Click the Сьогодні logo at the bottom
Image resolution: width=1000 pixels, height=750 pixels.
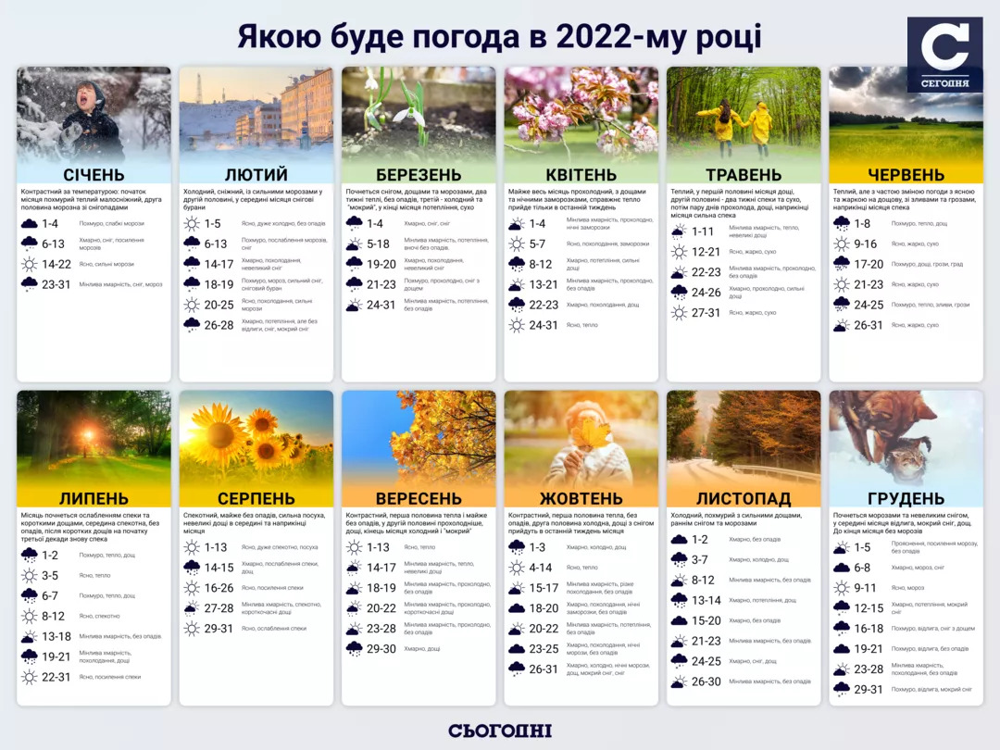click(x=500, y=731)
